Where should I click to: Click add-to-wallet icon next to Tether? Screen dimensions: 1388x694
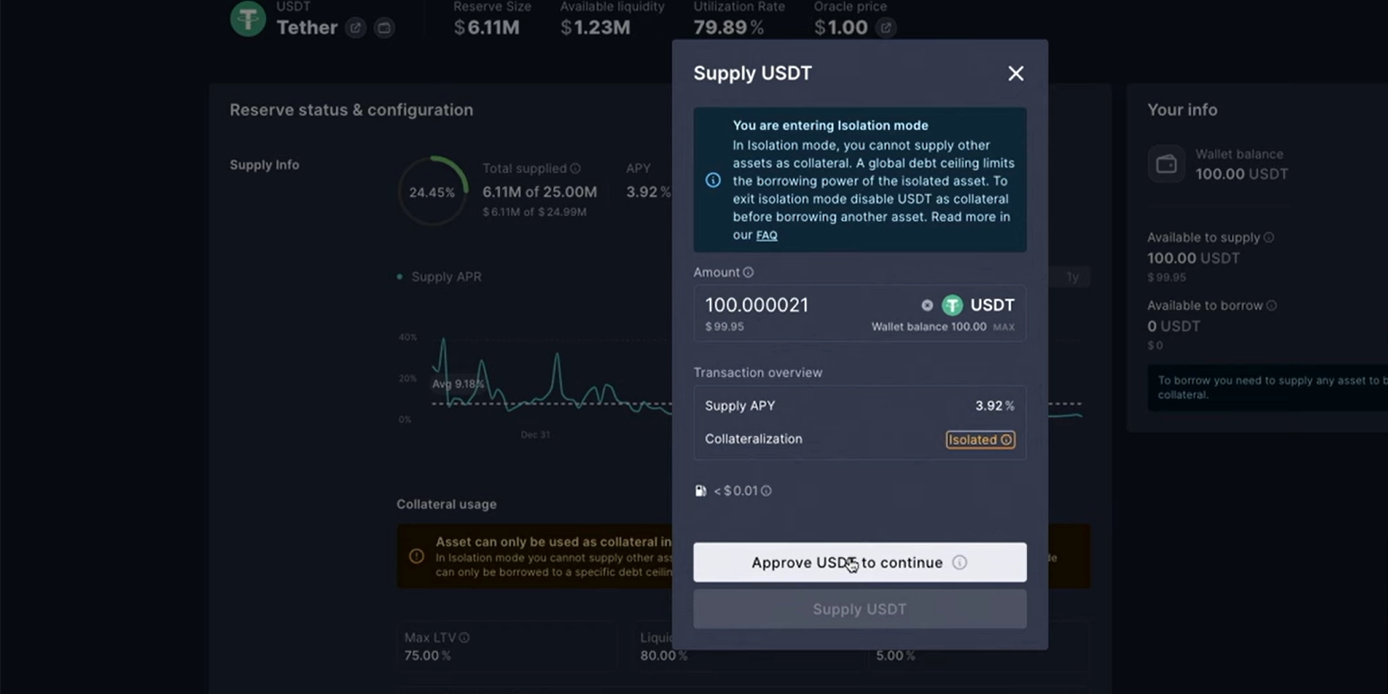pos(384,28)
